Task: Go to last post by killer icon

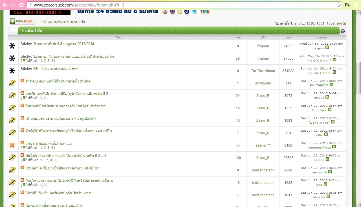Action: [x=326, y=134]
